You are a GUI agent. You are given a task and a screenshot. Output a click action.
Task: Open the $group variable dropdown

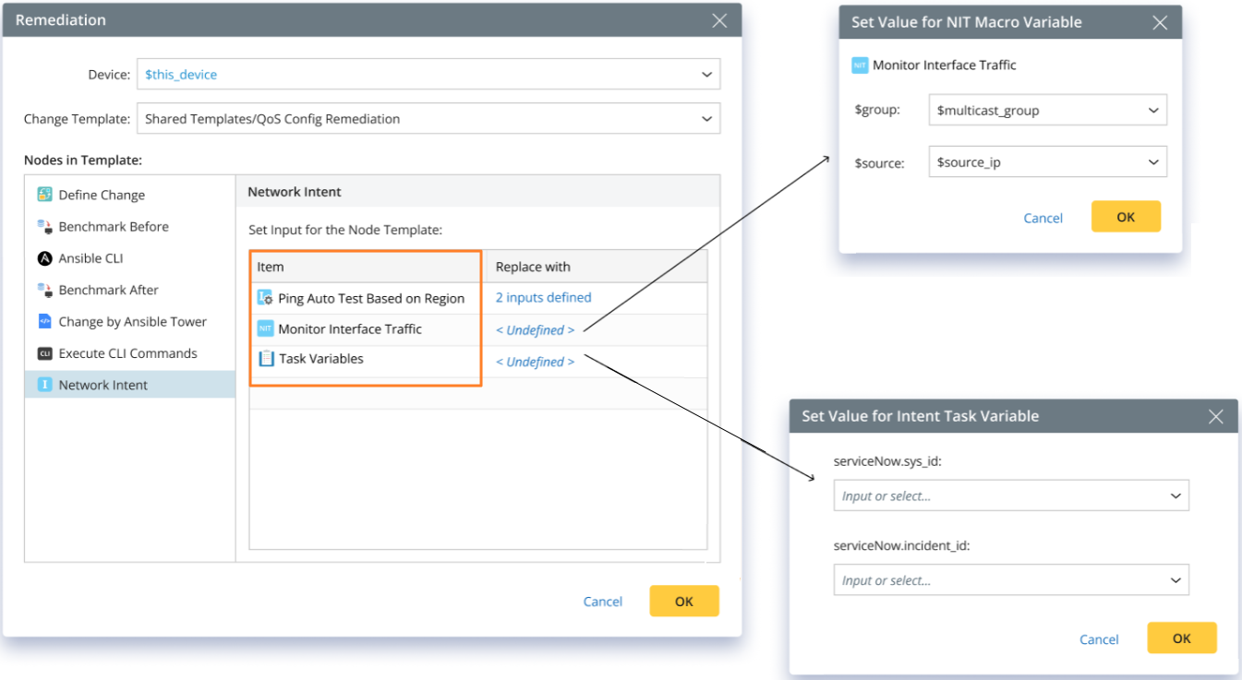pyautogui.click(x=1152, y=111)
